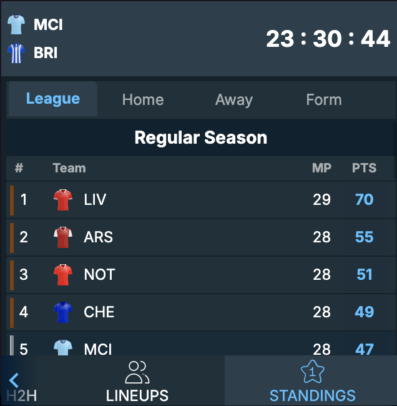Click the CHE blue jersey icon
The image size is (397, 406).
(63, 312)
